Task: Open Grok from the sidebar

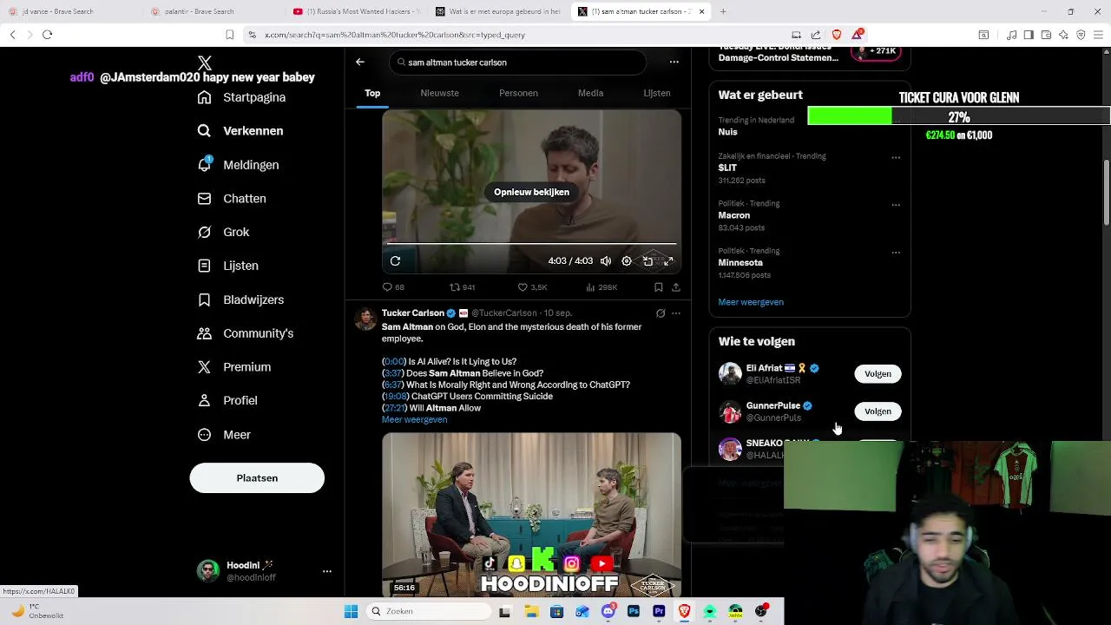Action: [223, 232]
